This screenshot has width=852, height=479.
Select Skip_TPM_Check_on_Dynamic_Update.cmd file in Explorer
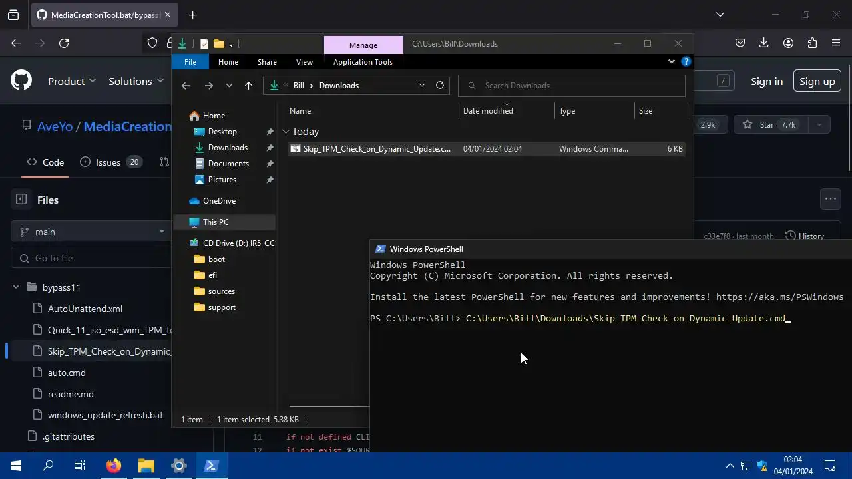click(487, 149)
